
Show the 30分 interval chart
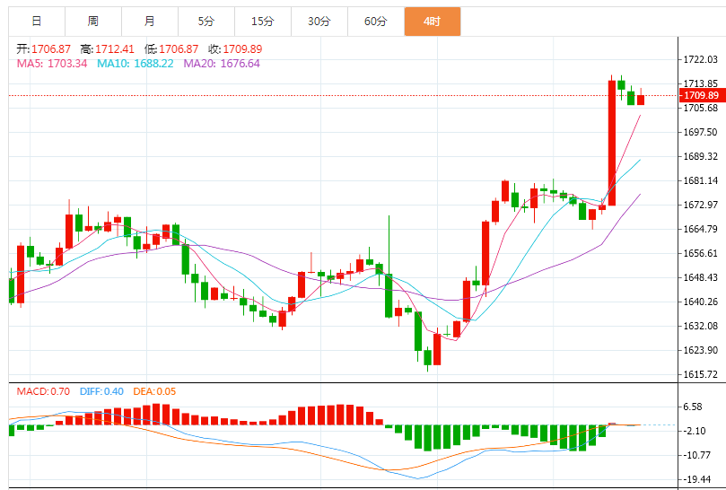coord(319,22)
